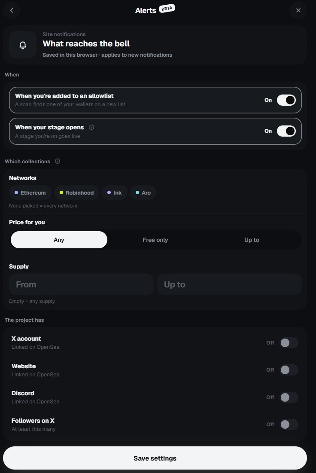316x473 pixels.
Task: Select the Ethereum network chip
Action: coord(30,192)
